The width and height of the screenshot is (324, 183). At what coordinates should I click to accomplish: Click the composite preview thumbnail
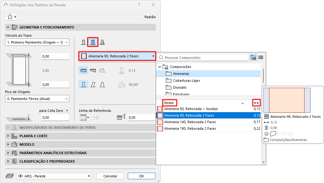click(x=287, y=100)
